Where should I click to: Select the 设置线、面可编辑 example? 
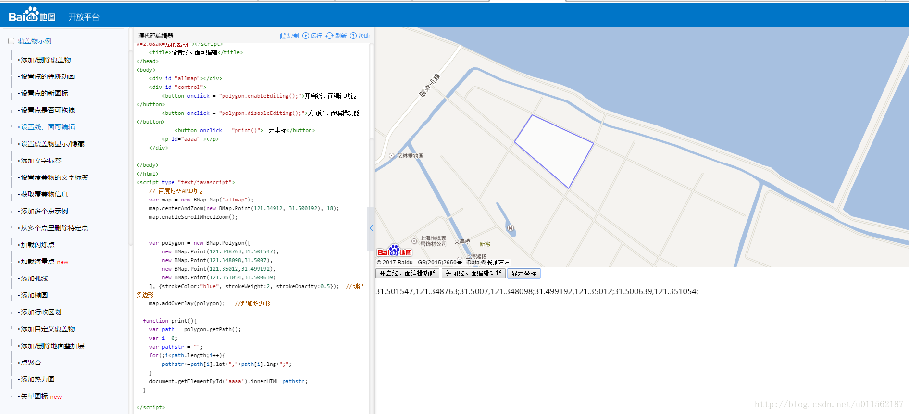(48, 127)
